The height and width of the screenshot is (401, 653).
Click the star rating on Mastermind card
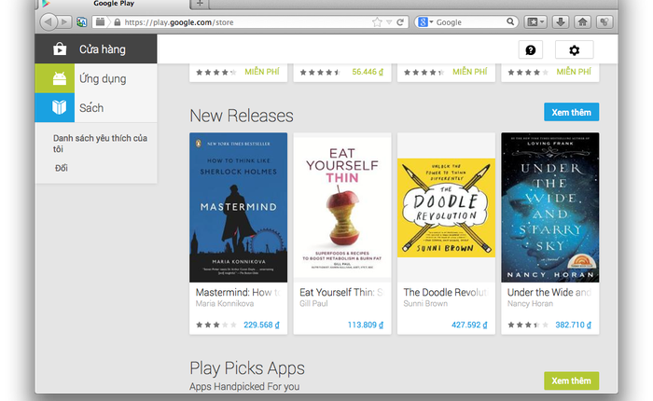coord(216,325)
